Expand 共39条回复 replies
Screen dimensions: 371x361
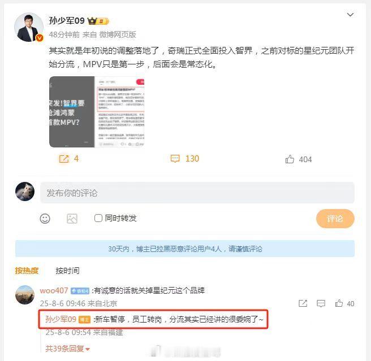[x=68, y=349]
